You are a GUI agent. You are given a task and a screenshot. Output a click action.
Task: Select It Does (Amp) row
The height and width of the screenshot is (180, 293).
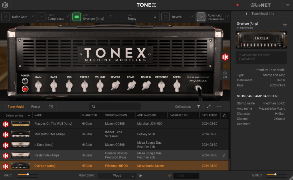pyautogui.click(x=114, y=145)
